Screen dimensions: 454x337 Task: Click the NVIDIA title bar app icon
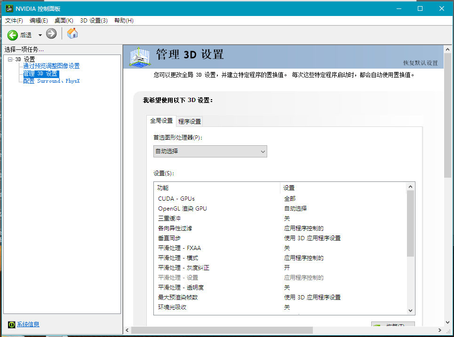click(x=9, y=8)
